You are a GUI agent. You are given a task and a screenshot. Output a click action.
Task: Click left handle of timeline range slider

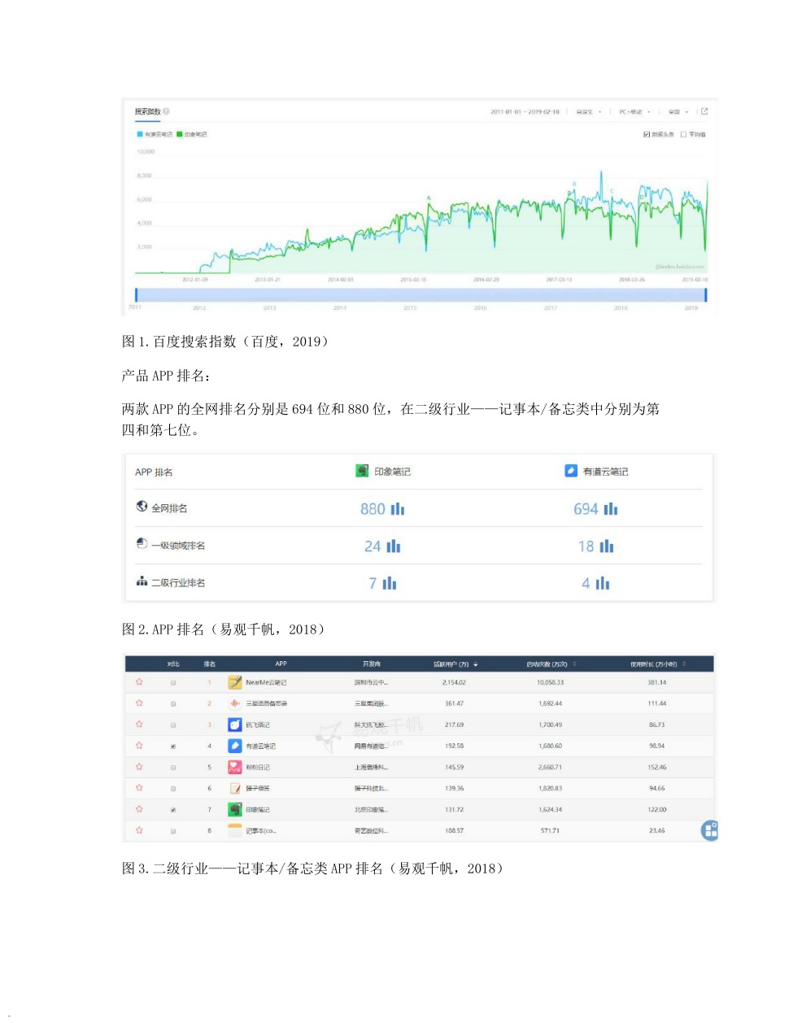[137, 294]
